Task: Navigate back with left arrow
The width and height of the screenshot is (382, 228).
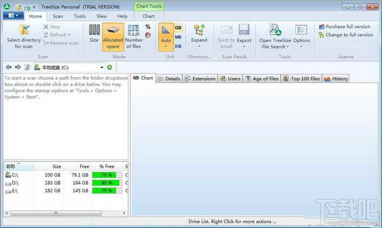Action: 9,67
